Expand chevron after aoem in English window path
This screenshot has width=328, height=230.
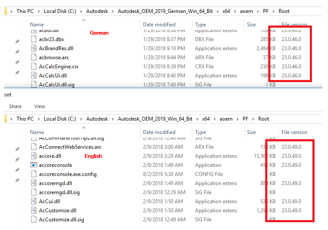237,119
